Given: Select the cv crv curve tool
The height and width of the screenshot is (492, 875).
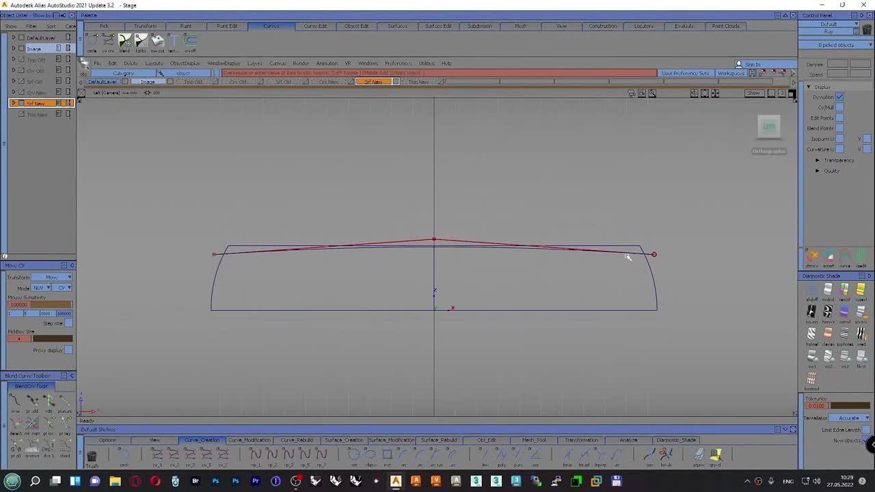Looking at the screenshot, I should pos(109,41).
